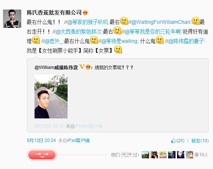Image resolution: width=213 pixels, height=169 pixels.
Task: Open mention @陈伟霆的妻子
Action: tap(186, 41)
